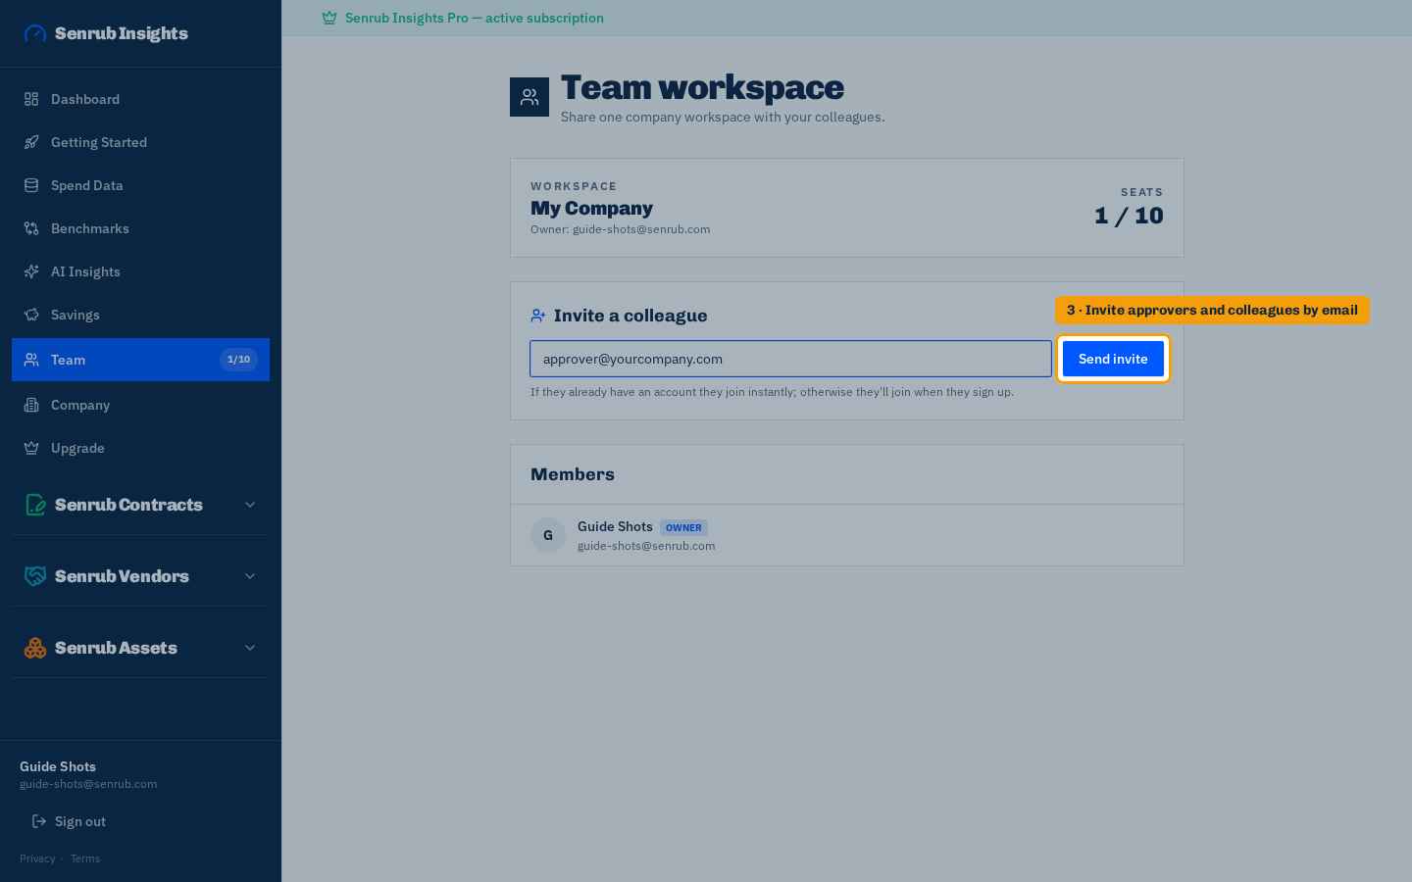Click the Senrub Assets heading
Image resolution: width=1412 pixels, height=882 pixels.
[x=116, y=648]
